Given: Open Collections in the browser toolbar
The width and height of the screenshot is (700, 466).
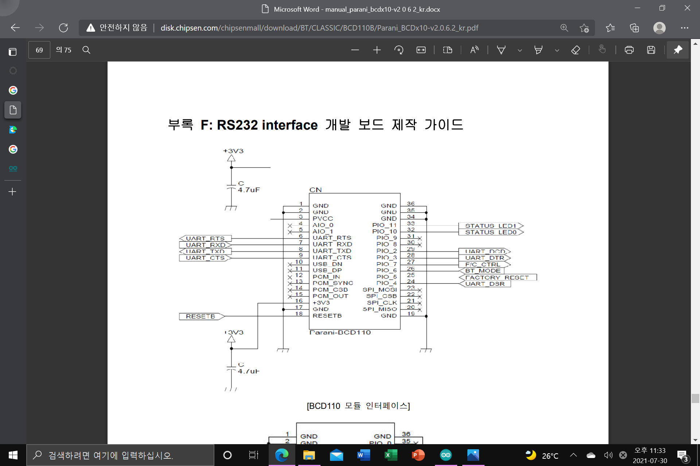Looking at the screenshot, I should point(635,28).
